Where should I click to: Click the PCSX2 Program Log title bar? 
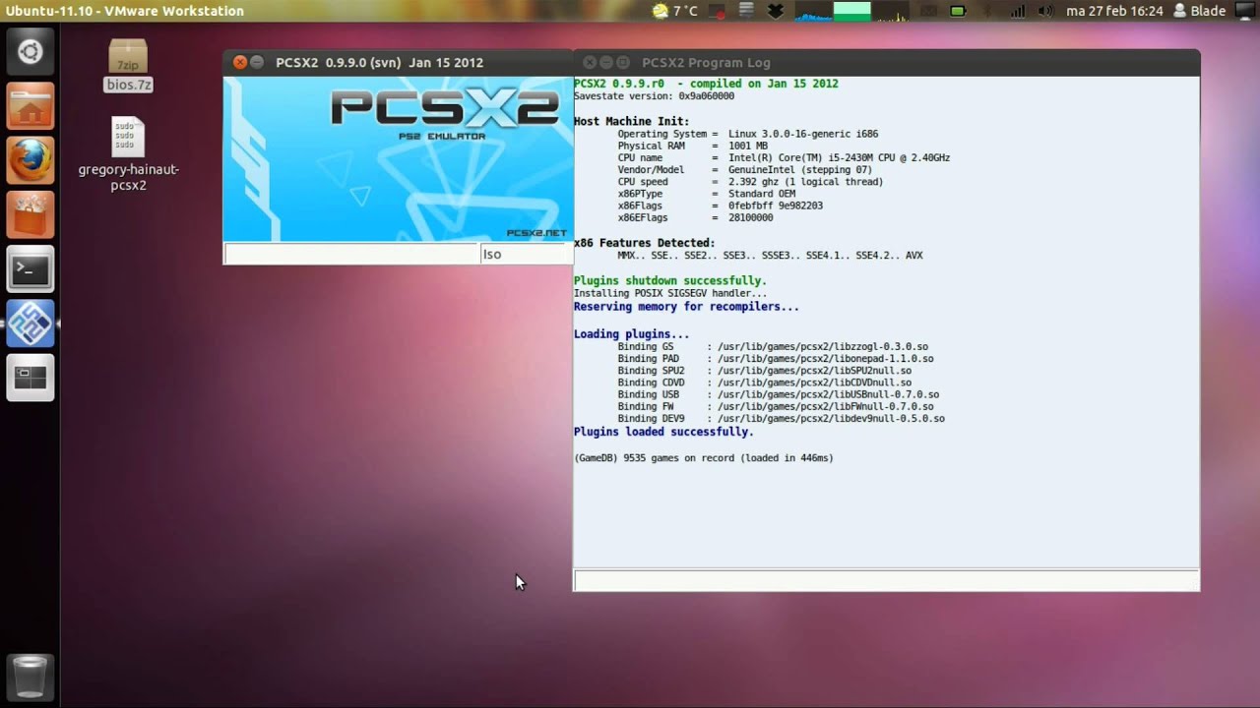(x=886, y=62)
